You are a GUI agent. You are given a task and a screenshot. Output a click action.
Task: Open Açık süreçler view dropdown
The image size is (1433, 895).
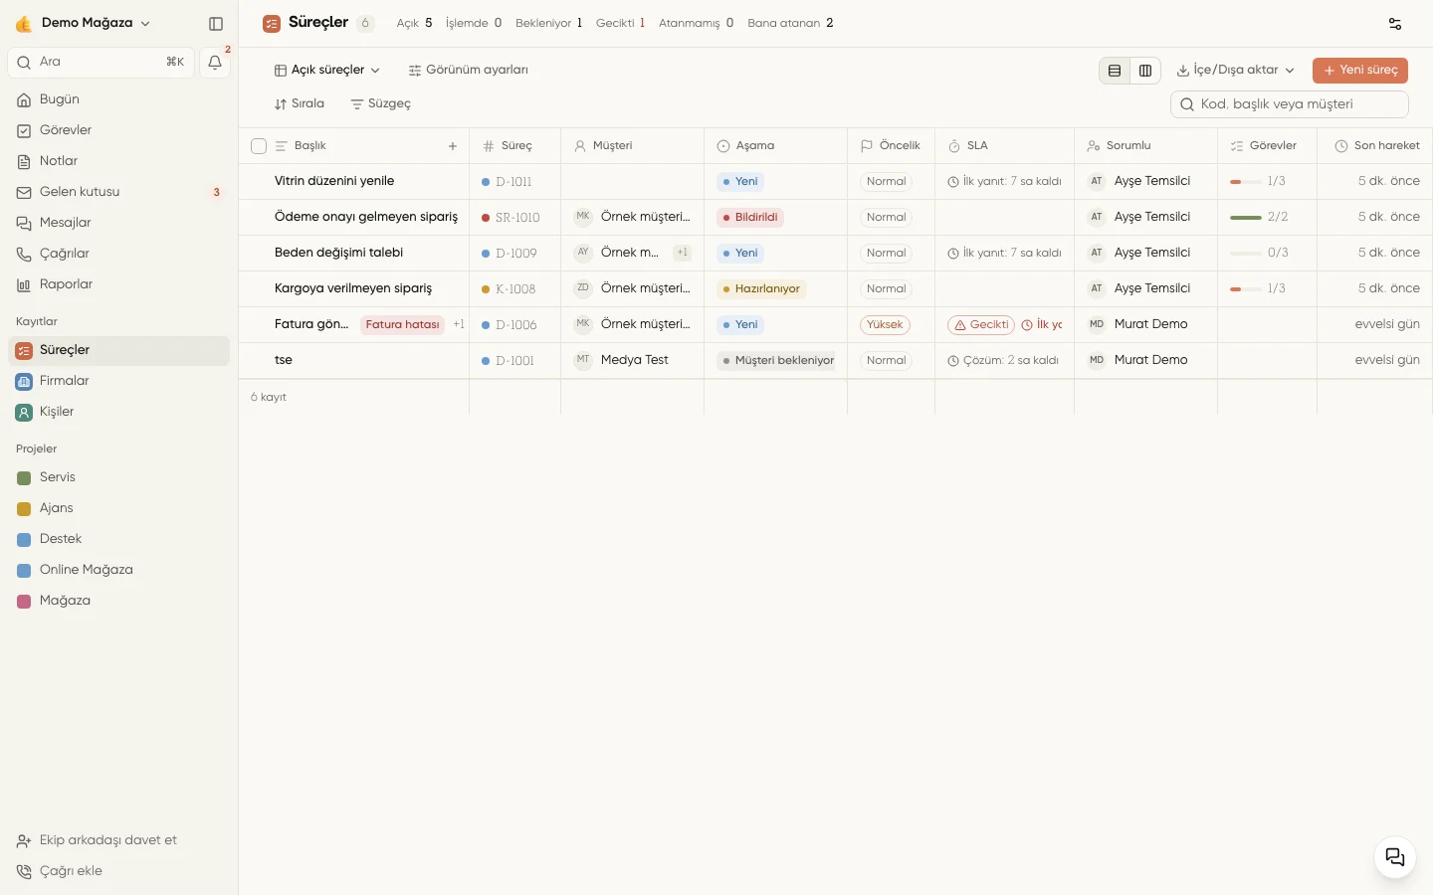[327, 71]
